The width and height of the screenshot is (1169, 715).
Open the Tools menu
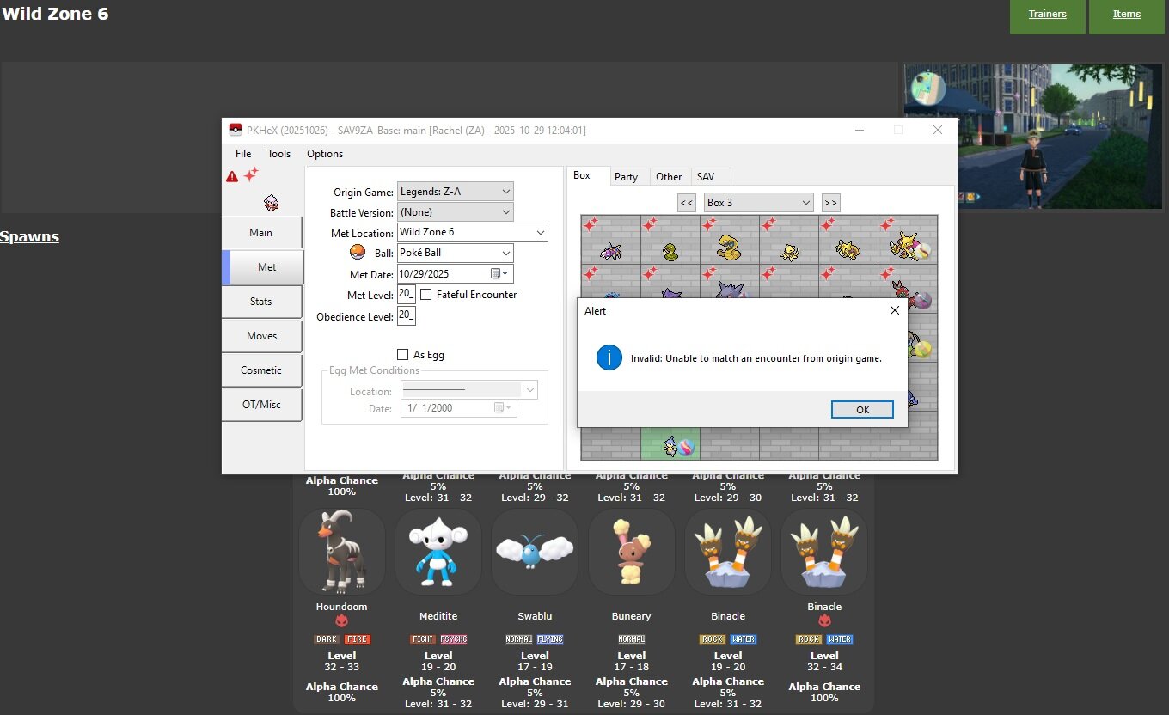pyautogui.click(x=278, y=154)
